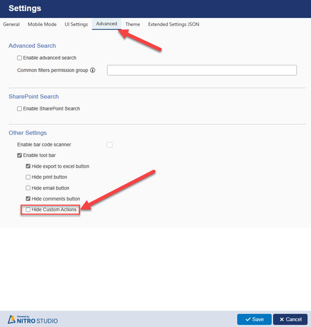Open the Mobile Mode tab

tap(42, 24)
